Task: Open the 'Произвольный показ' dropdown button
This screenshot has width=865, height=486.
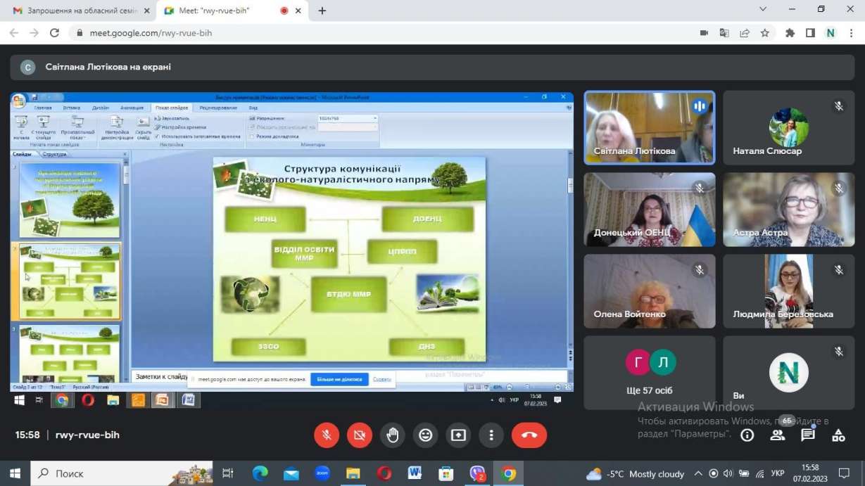Action: [x=77, y=127]
